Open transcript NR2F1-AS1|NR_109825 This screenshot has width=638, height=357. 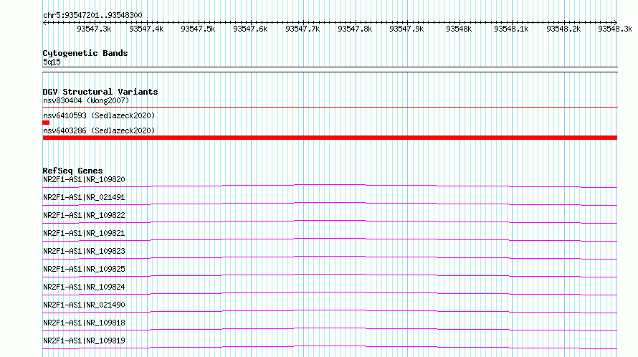click(x=84, y=269)
